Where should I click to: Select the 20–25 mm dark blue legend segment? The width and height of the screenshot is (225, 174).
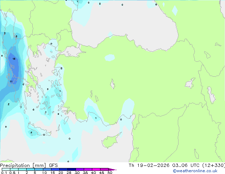[x=64, y=169]
